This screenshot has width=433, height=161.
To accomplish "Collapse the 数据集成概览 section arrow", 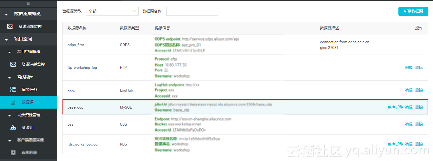I will (x=6, y=14).
